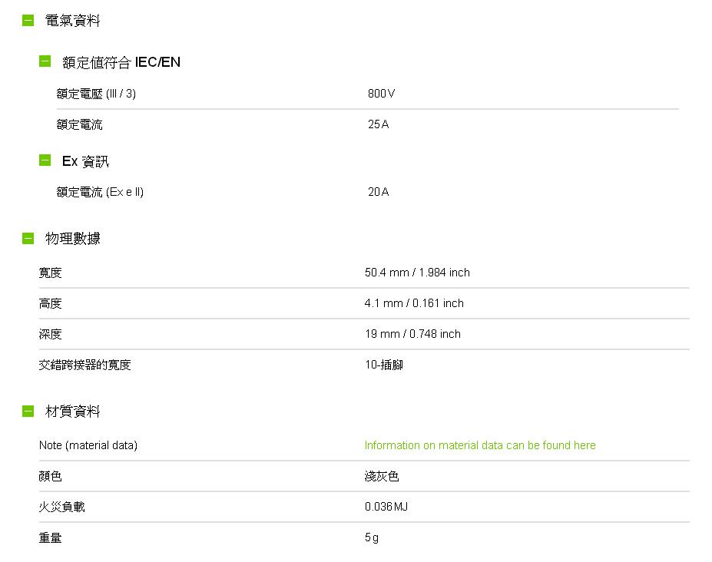Collapse the 電氣資料 section minus icon
Viewport: 712px width, 562px height.
[28, 21]
